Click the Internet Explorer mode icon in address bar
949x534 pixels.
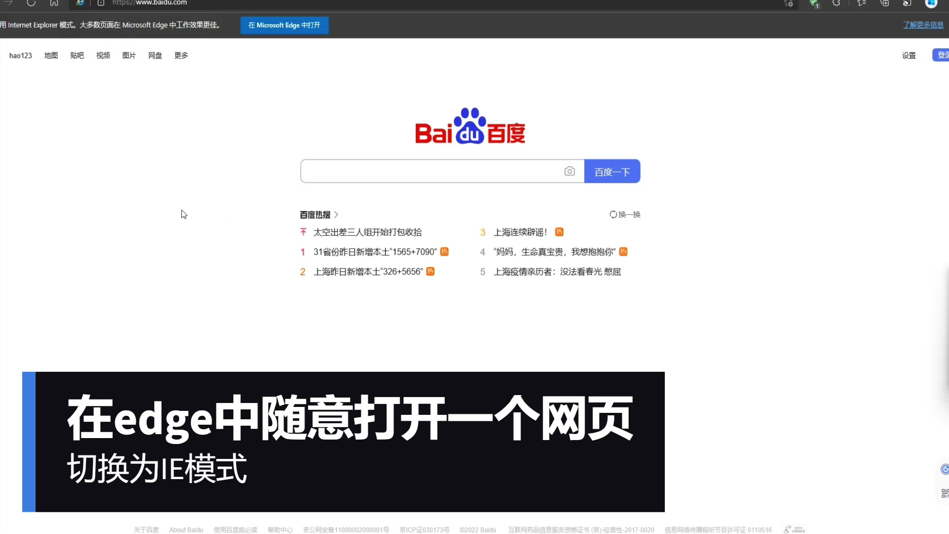click(79, 3)
